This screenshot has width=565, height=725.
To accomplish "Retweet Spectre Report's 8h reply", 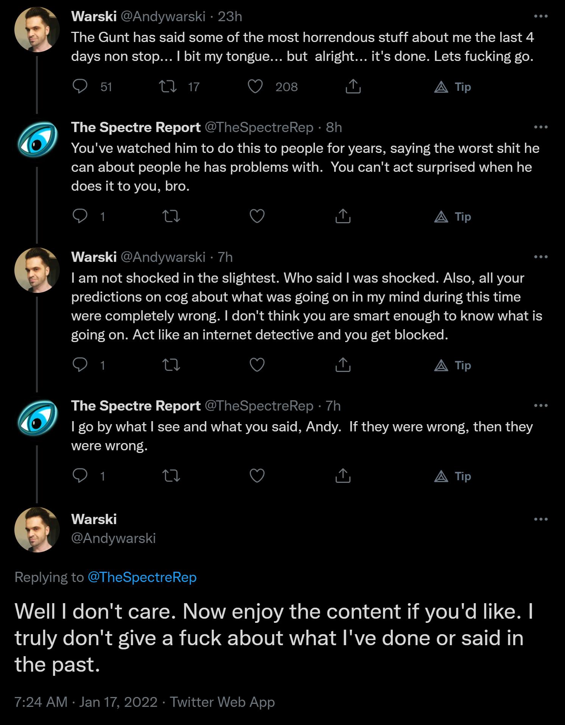I will pos(171,216).
